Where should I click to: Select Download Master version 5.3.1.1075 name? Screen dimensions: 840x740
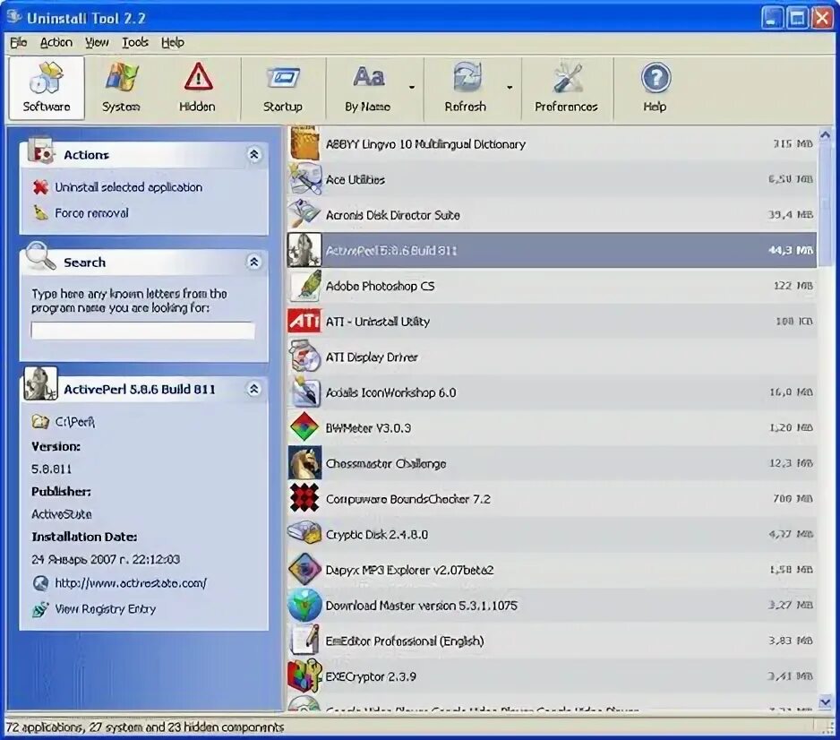point(422,606)
